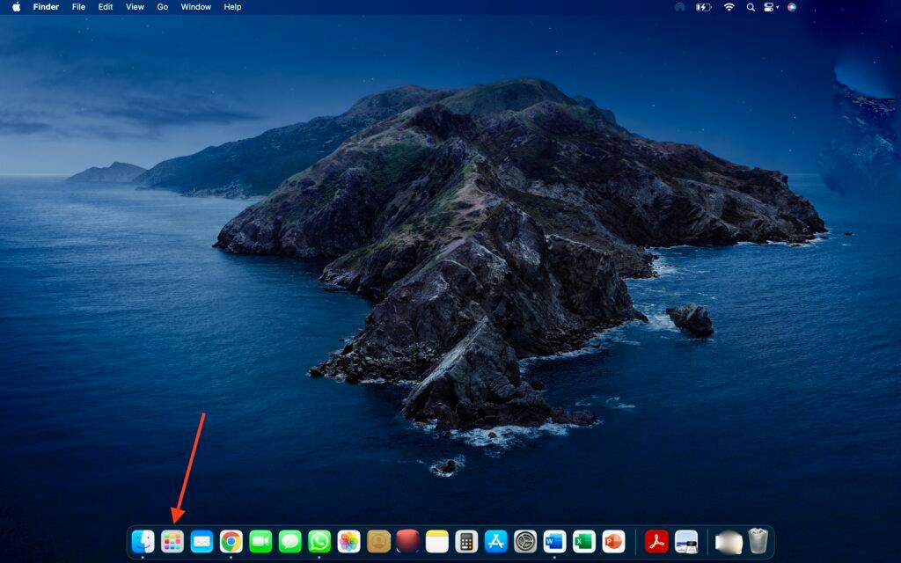This screenshot has width=901, height=563.
Task: Open the Edit menu
Action: (106, 7)
